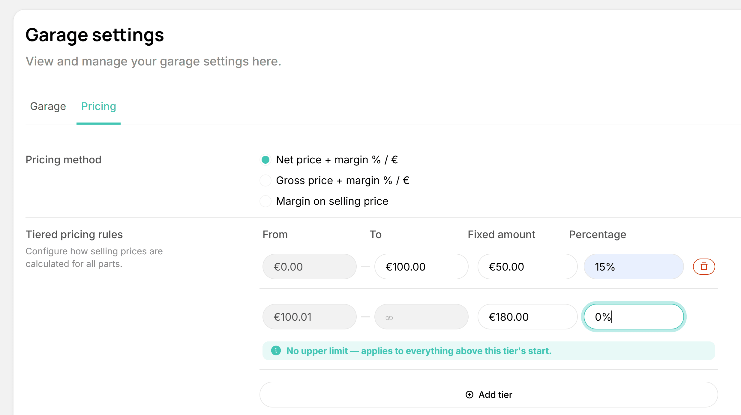Image resolution: width=741 pixels, height=415 pixels.
Task: Delete the first pricing tier with trash icon
Action: click(x=704, y=267)
